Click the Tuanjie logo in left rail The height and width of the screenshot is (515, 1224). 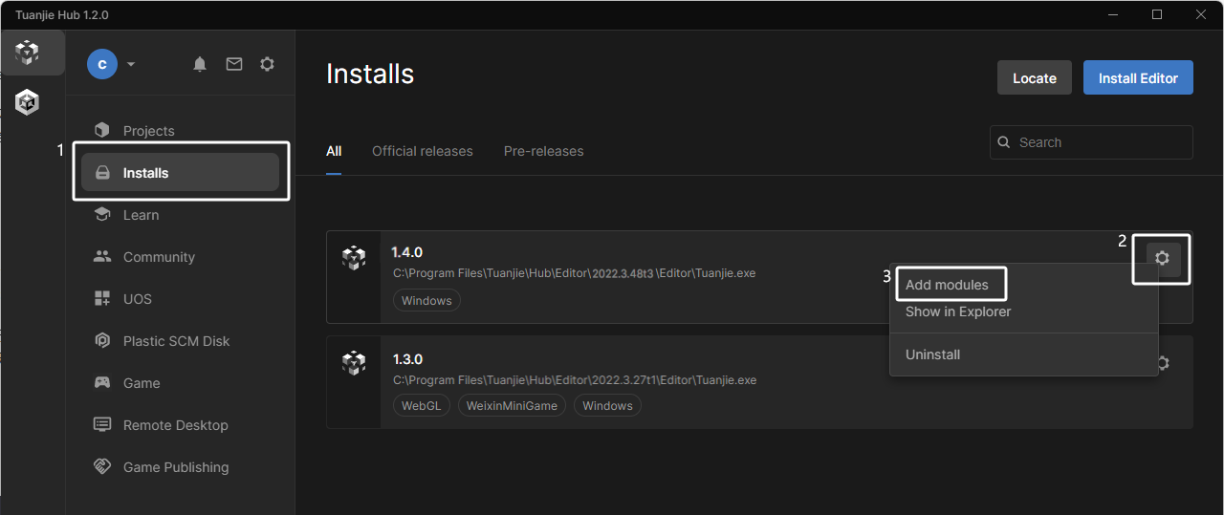click(x=28, y=53)
